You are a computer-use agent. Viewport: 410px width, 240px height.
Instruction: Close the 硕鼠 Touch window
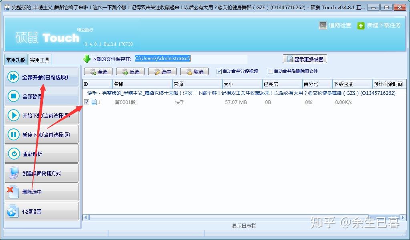click(x=400, y=7)
